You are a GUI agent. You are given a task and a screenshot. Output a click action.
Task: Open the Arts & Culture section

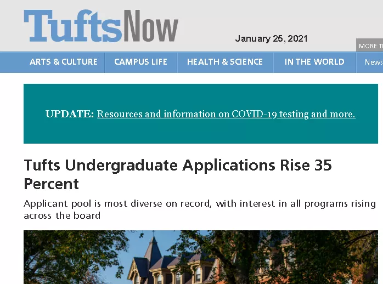64,62
